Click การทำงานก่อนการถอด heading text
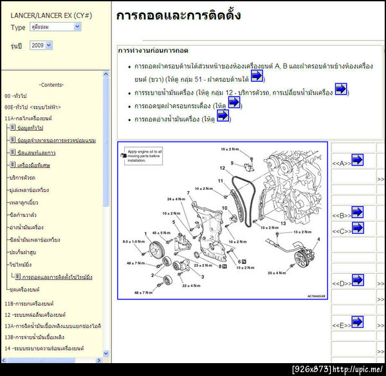The width and height of the screenshot is (386, 376). tap(153, 51)
